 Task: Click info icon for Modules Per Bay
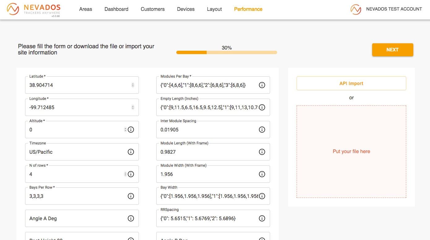(262, 85)
